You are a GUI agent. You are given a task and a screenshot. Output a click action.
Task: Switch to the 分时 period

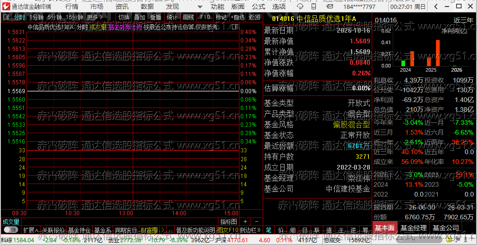(x=20, y=17)
